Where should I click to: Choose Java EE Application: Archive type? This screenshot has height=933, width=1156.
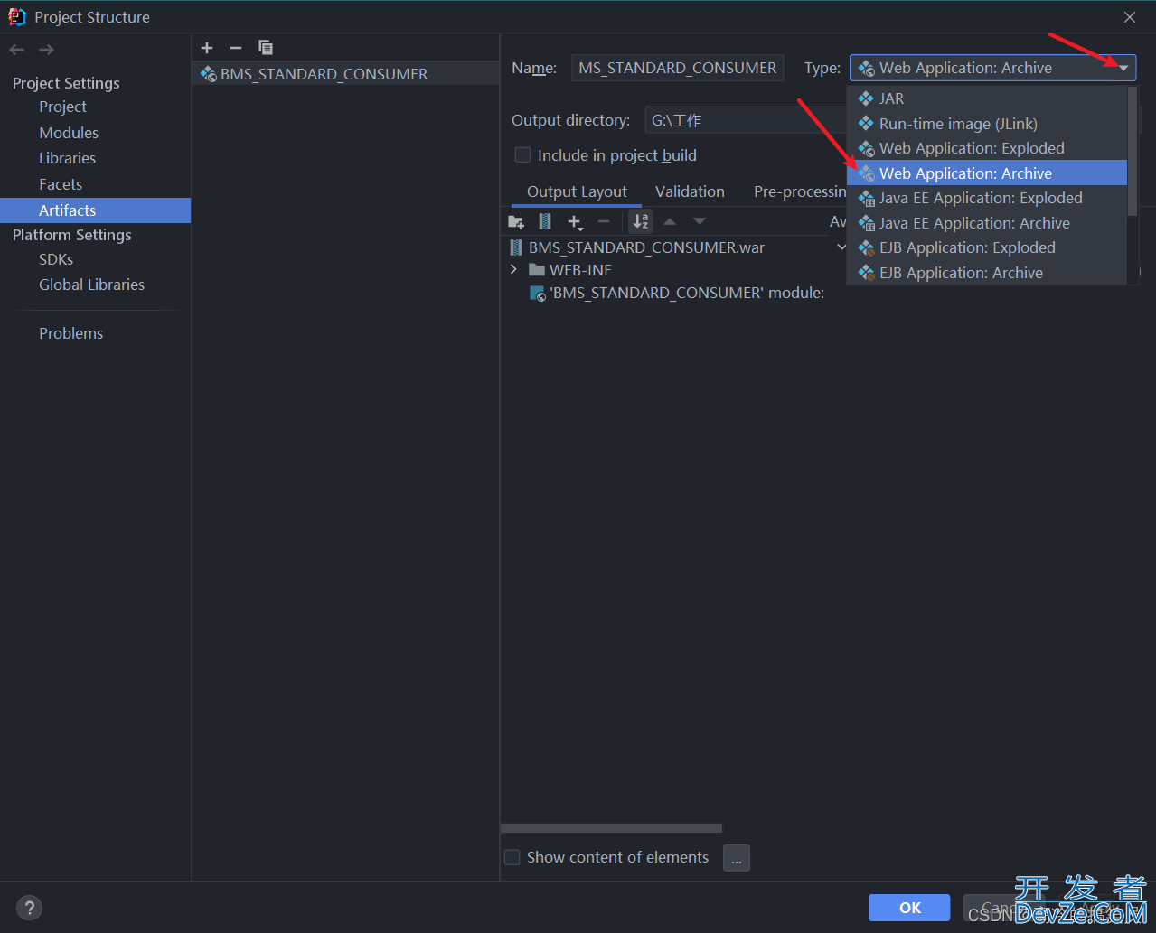(987, 223)
